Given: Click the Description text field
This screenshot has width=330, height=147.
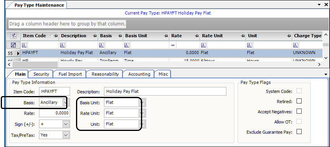Looking at the screenshot, I should (165, 91).
